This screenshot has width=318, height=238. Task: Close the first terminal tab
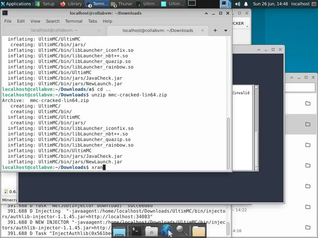coord(99,30)
